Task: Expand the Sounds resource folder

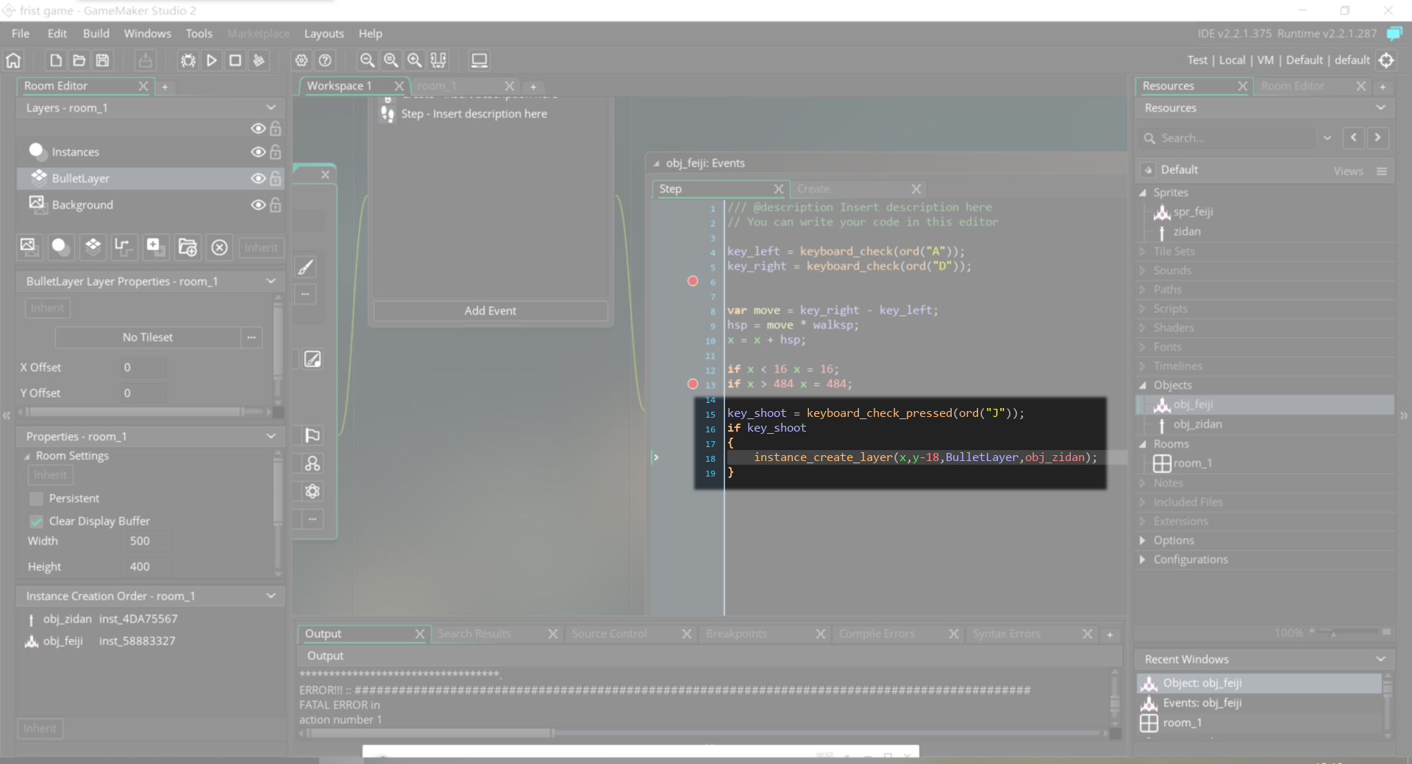Action: 1143,271
